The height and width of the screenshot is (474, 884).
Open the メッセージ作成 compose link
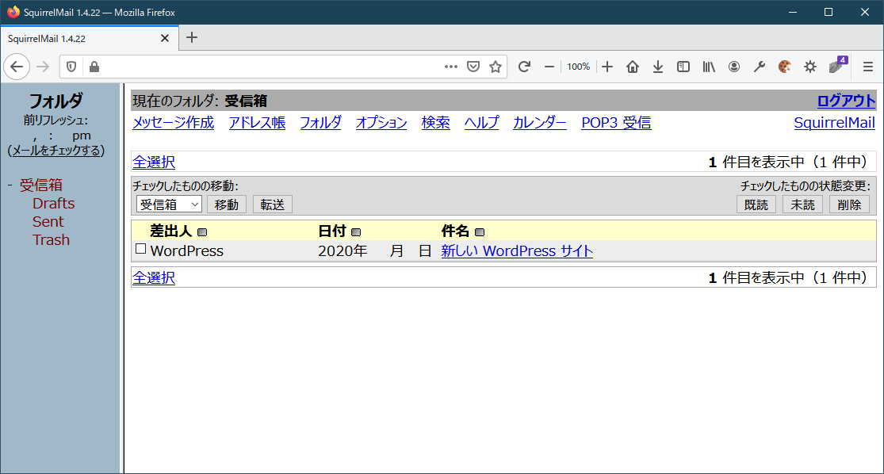pyautogui.click(x=173, y=123)
